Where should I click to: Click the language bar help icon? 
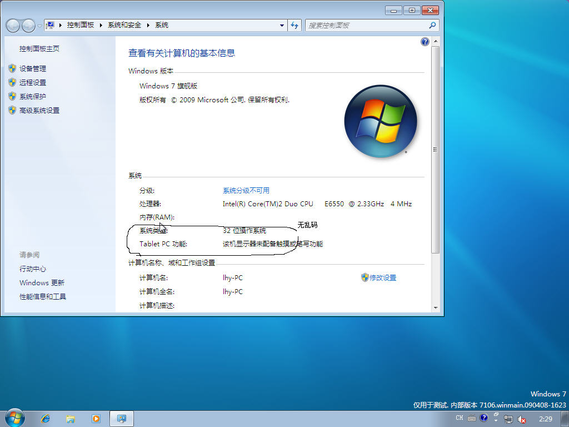tap(484, 418)
